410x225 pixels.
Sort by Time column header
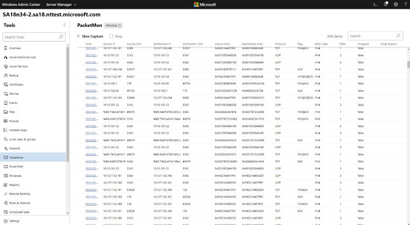(x=88, y=44)
